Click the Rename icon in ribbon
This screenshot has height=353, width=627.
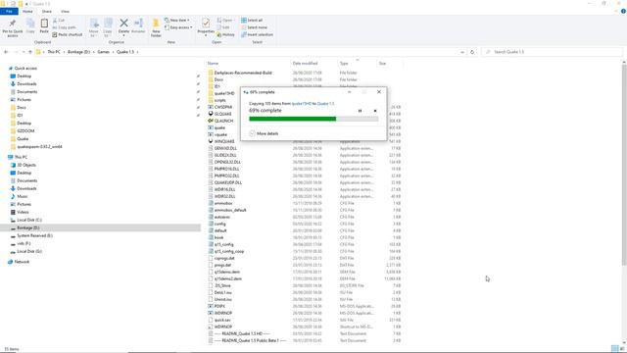tap(138, 24)
